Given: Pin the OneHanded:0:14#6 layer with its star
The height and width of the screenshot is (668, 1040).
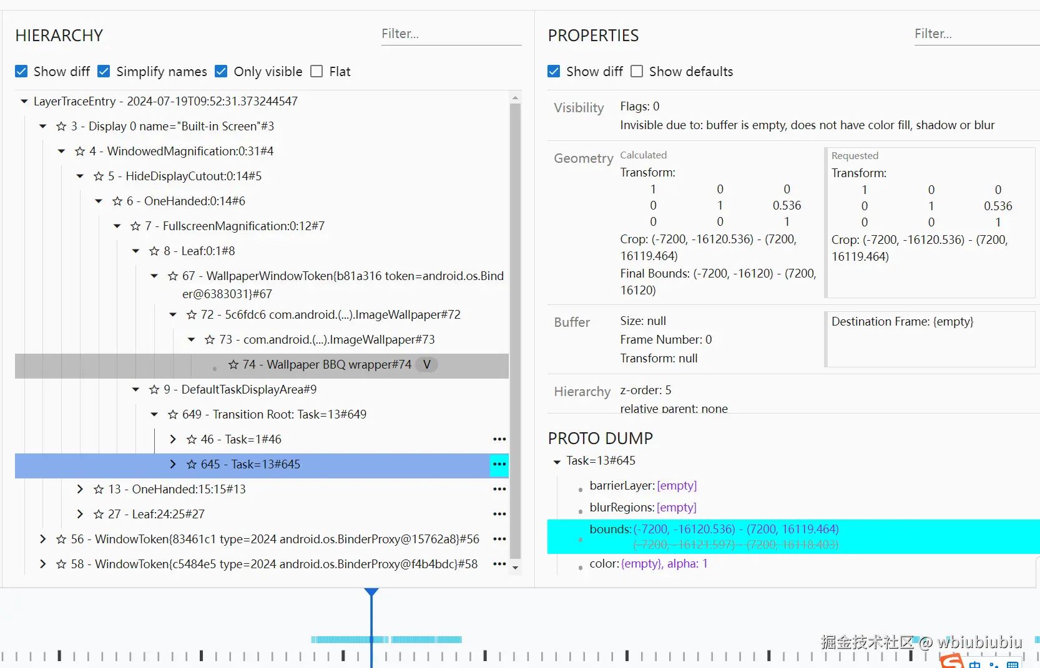Looking at the screenshot, I should (x=117, y=201).
